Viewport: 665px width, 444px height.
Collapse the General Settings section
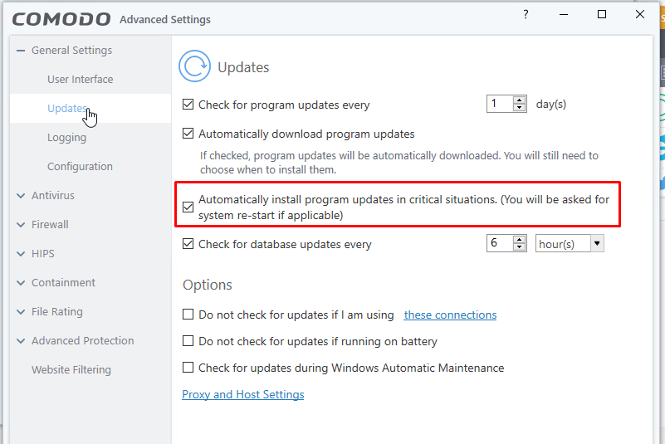(x=21, y=51)
